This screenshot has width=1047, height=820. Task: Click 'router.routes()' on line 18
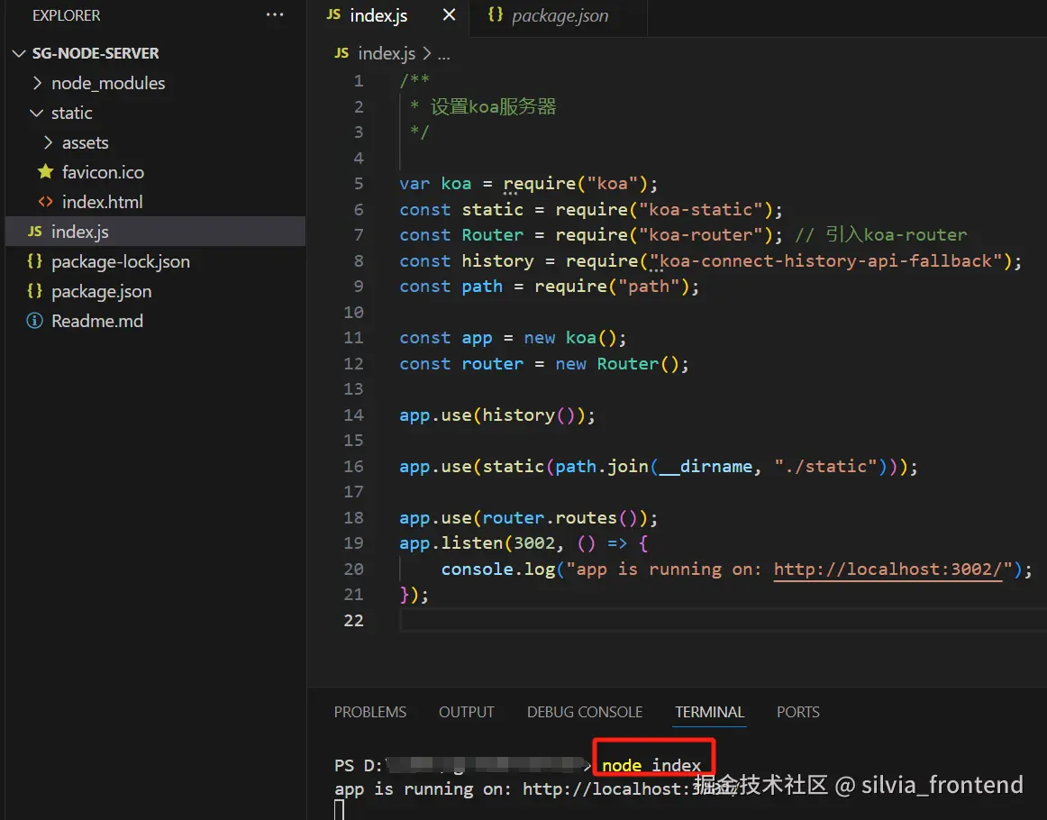[560, 517]
